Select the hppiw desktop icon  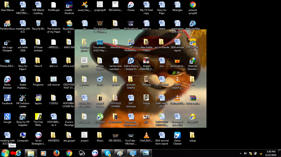tap(38, 100)
